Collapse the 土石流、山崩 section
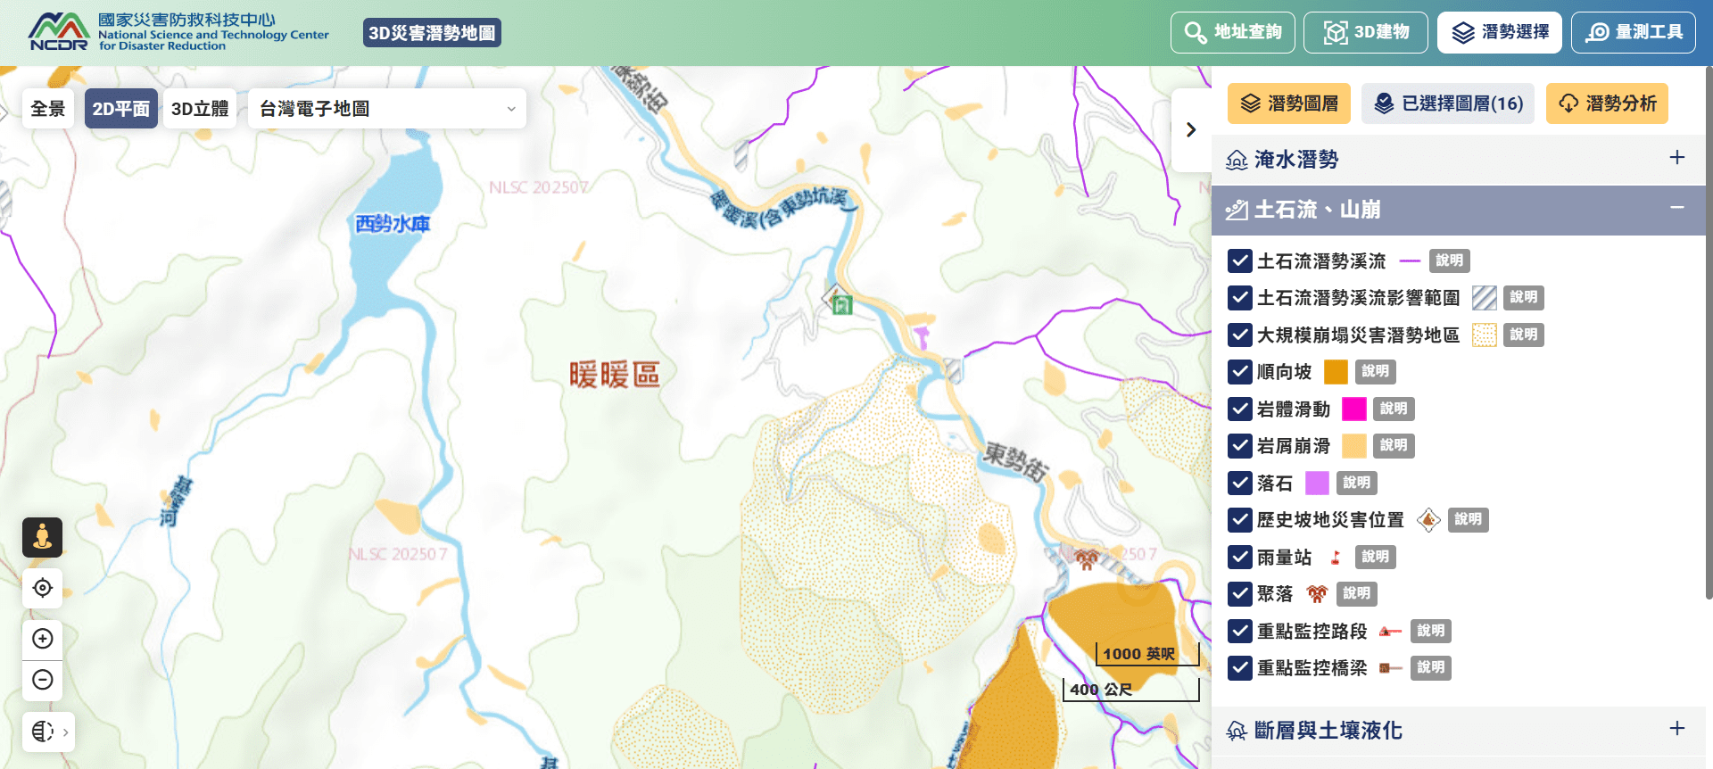This screenshot has width=1713, height=769. (1676, 208)
